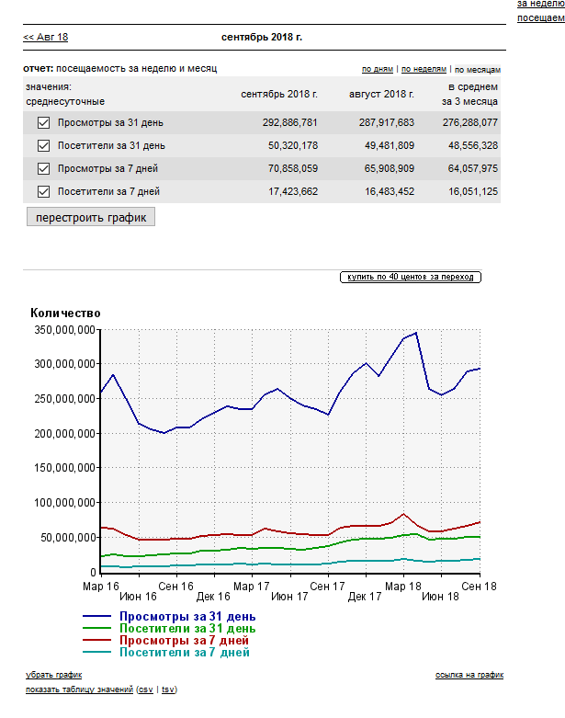Disable the 'Посетители за 7 дней' checkbox
565x718 pixels.
pos(43,191)
